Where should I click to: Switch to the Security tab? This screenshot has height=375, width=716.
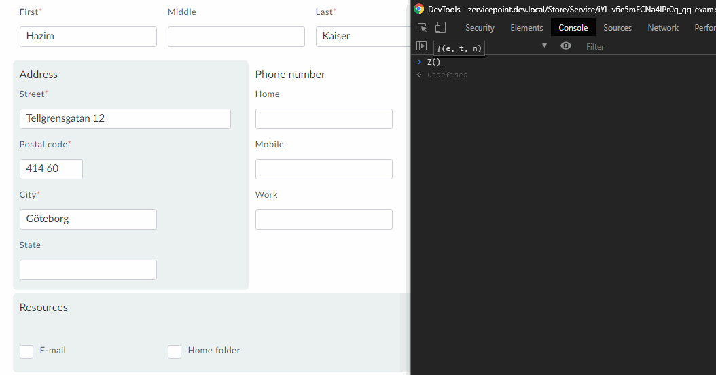click(x=480, y=28)
